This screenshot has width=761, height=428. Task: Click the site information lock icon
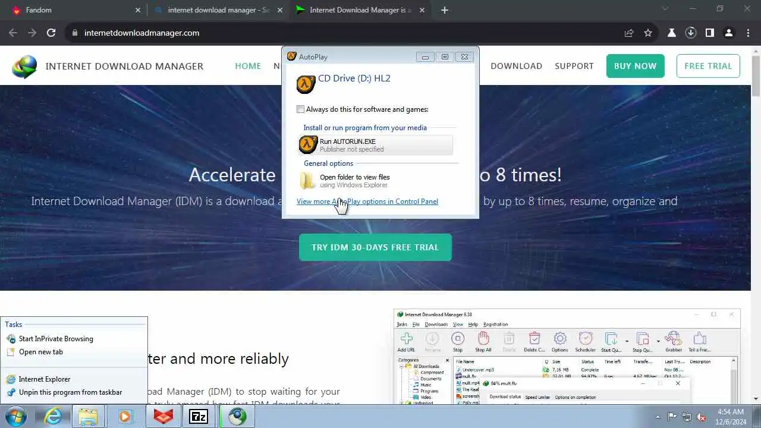coord(74,33)
